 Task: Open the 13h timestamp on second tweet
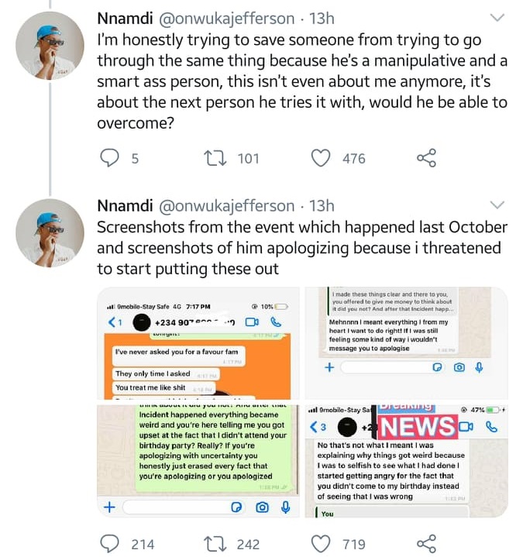[x=322, y=206]
